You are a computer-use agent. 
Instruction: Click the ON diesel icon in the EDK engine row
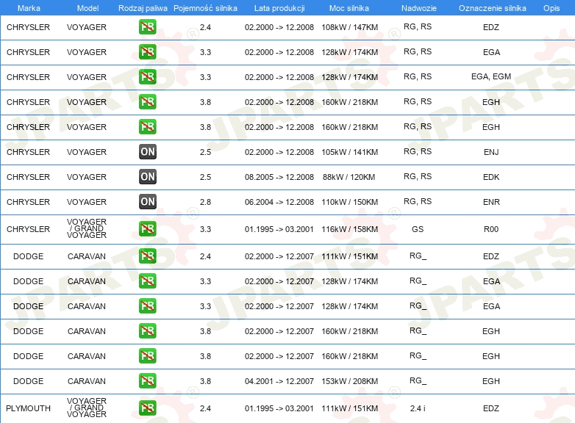tap(147, 177)
